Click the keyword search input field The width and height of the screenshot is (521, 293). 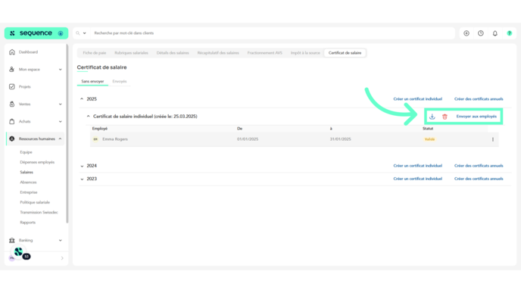[273, 33]
